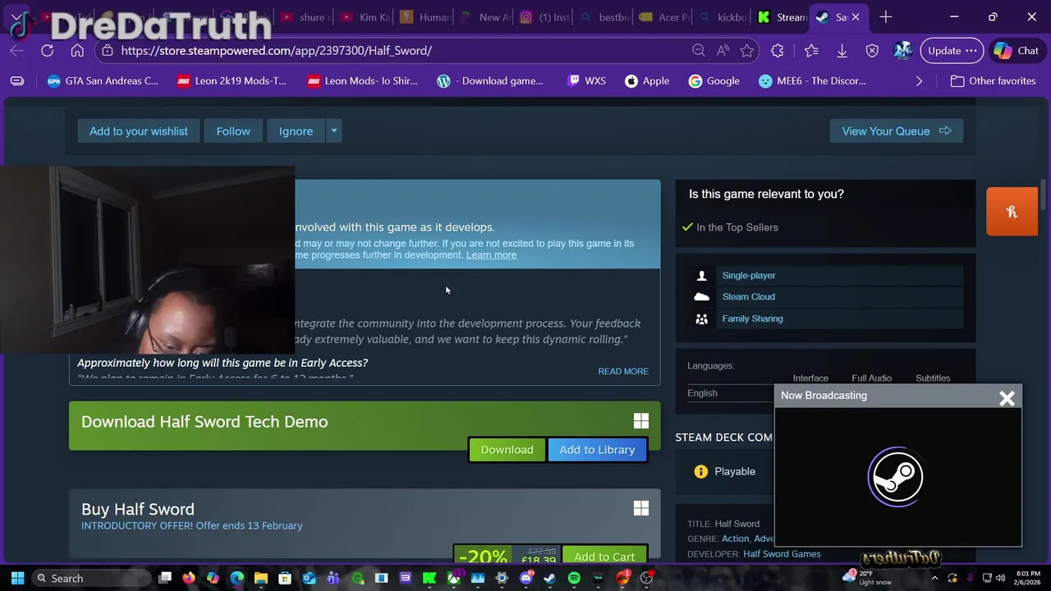This screenshot has width=1051, height=591.
Task: Open Copilot Chat in the browser
Action: coord(1016,51)
